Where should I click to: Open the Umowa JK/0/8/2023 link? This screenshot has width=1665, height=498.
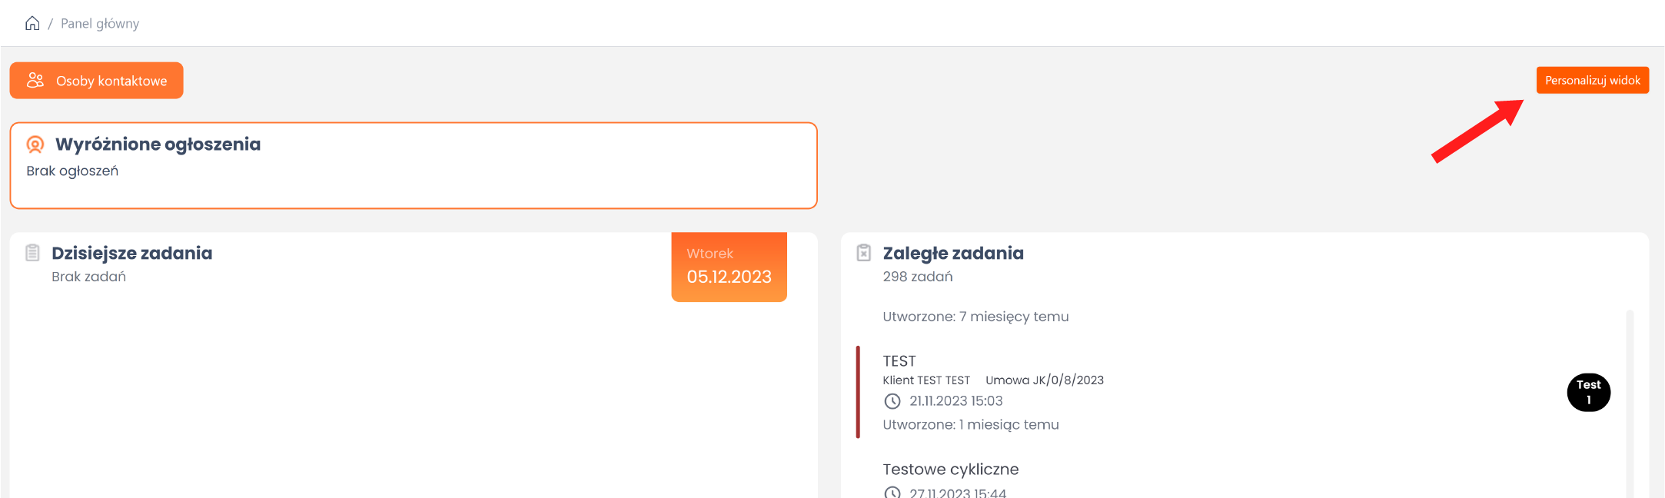point(1044,380)
